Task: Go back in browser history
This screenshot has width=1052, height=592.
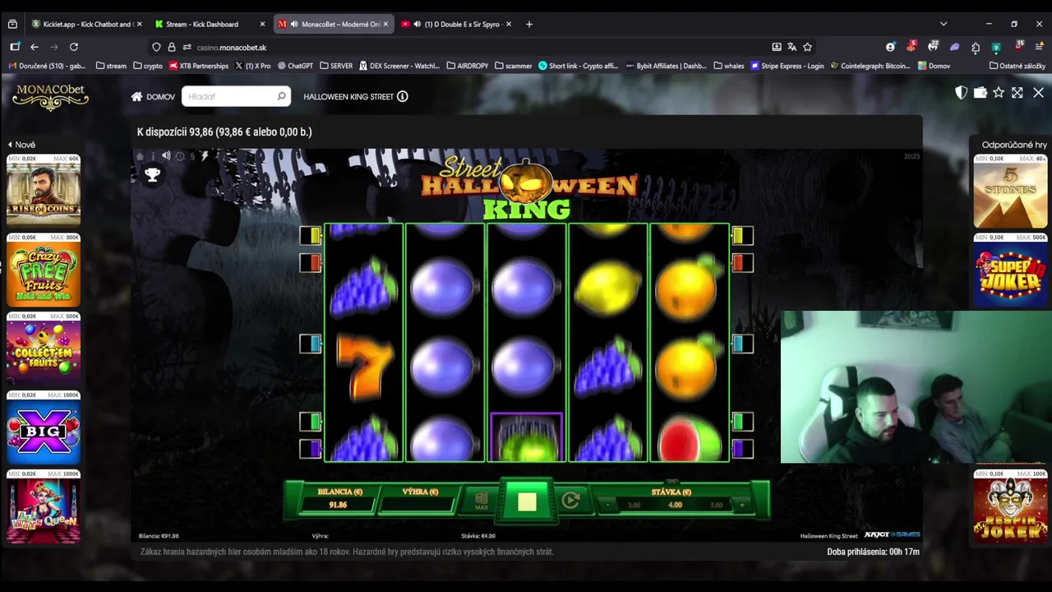Action: (x=35, y=47)
